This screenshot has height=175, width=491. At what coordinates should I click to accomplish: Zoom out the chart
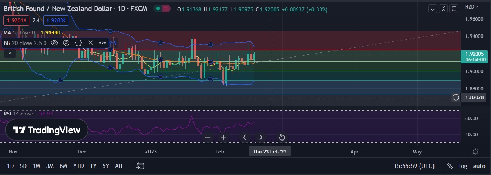pos(208,137)
